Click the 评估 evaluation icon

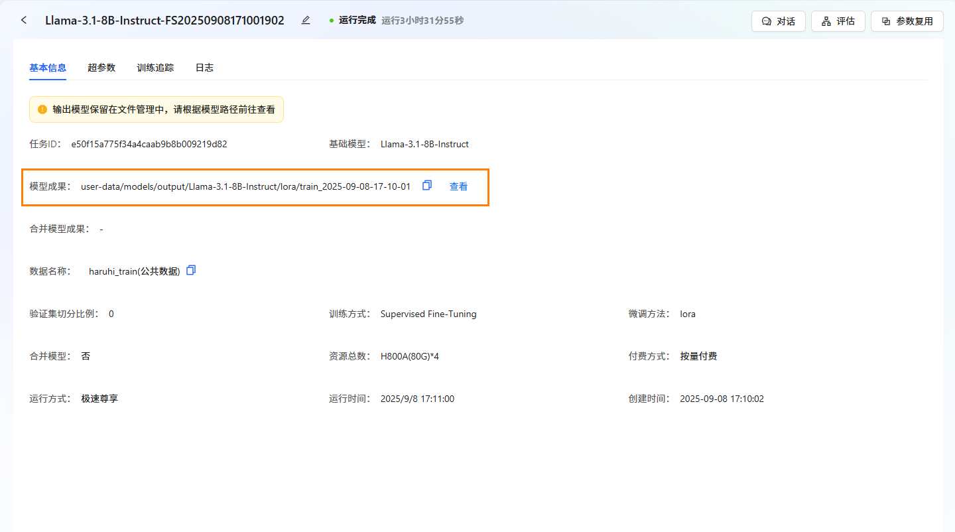click(826, 21)
